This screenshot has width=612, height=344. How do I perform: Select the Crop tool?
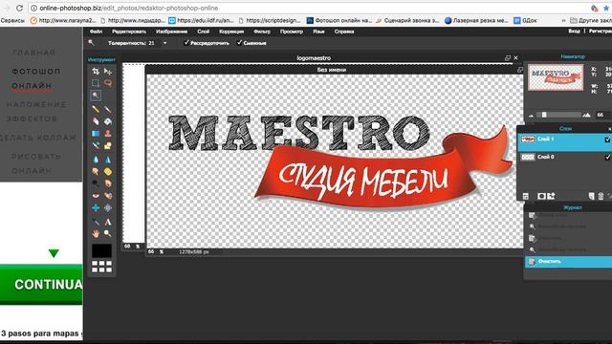[x=96, y=72]
